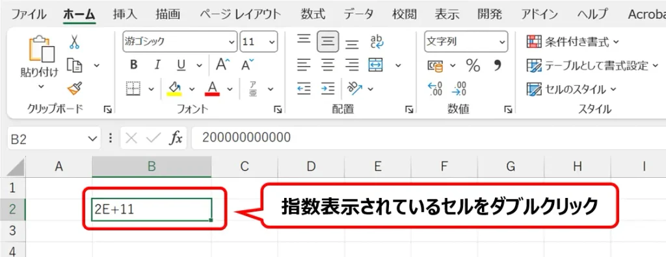Image resolution: width=666 pixels, height=257 pixels.
Task: Open セルのスタイル menu
Action: (571, 89)
